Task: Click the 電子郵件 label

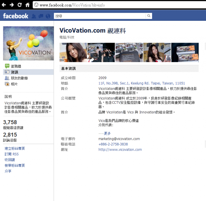Action: coord(68,139)
